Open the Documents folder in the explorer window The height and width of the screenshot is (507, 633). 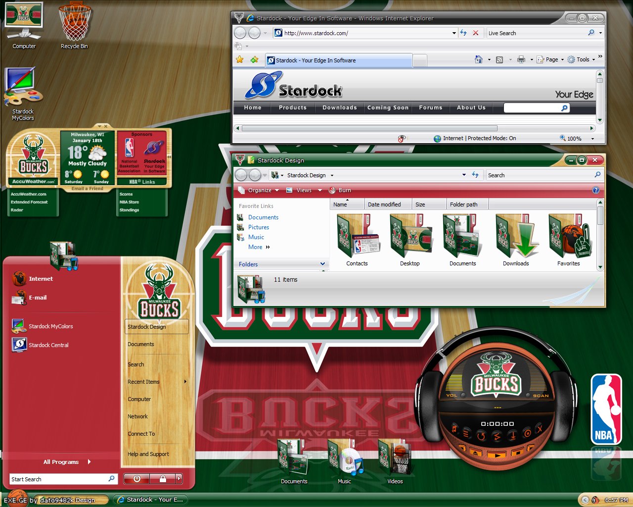463,240
